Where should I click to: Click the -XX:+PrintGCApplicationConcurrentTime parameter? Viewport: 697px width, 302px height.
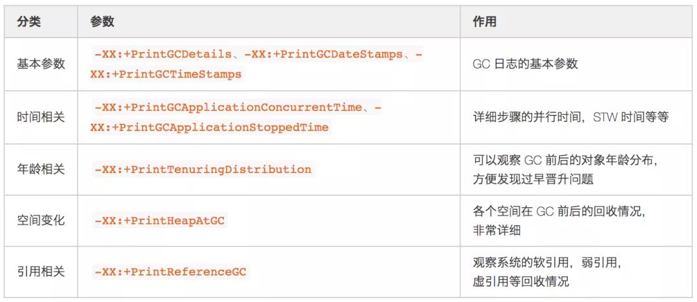click(x=228, y=108)
